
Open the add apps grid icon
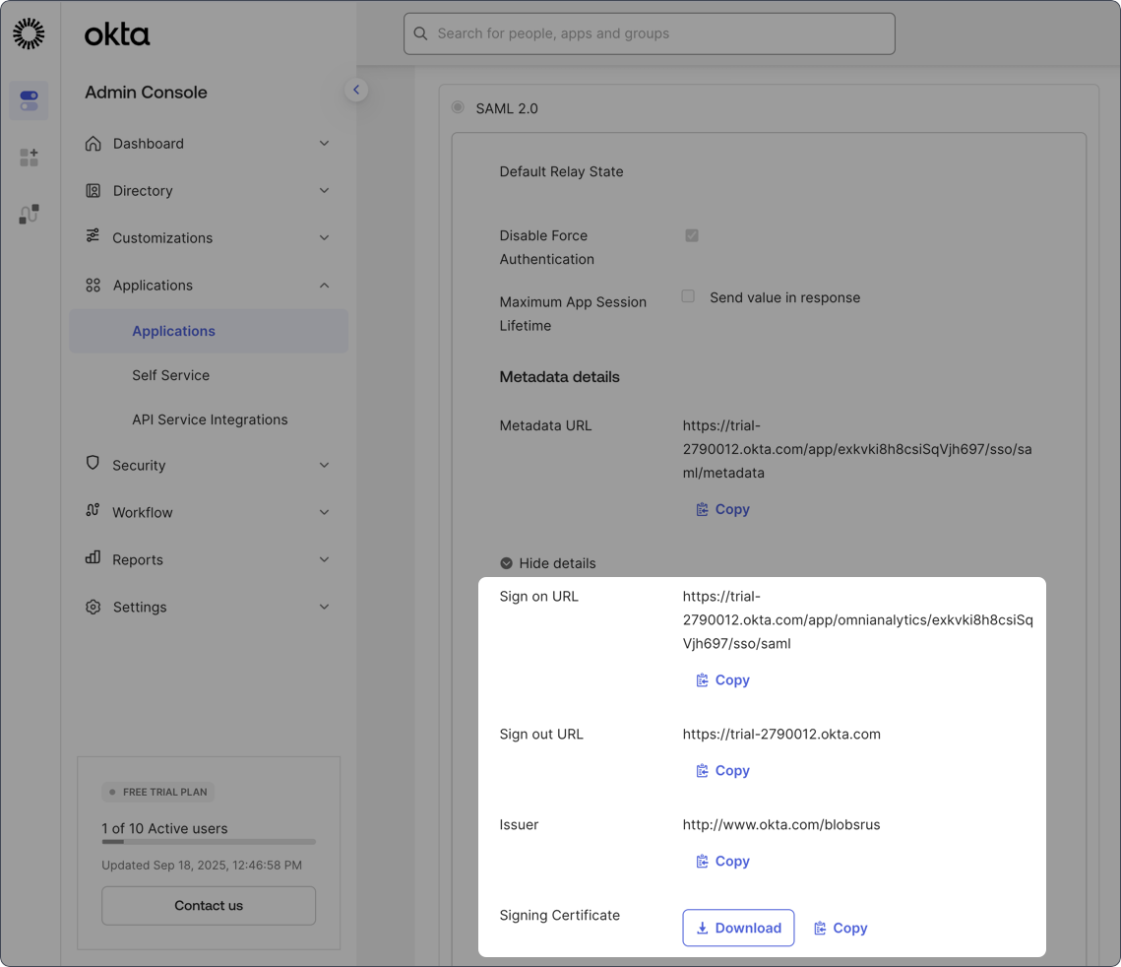tap(29, 158)
